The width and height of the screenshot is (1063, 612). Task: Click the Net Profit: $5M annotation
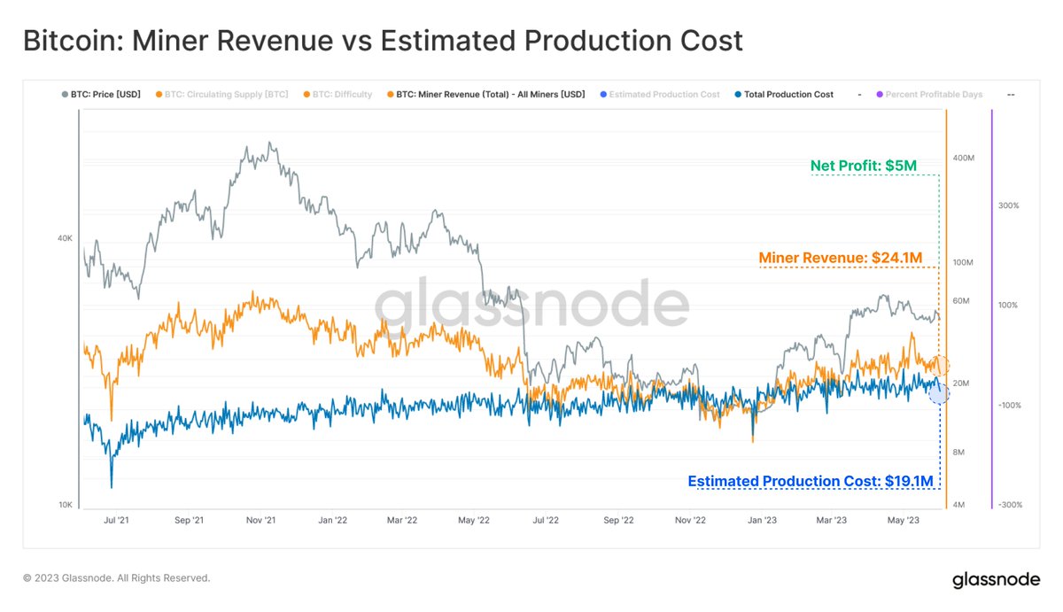(x=864, y=166)
